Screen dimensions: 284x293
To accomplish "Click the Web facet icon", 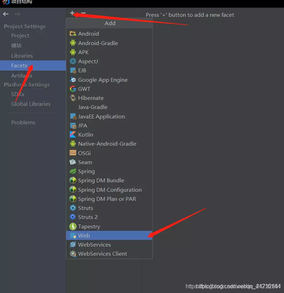I will [x=73, y=235].
